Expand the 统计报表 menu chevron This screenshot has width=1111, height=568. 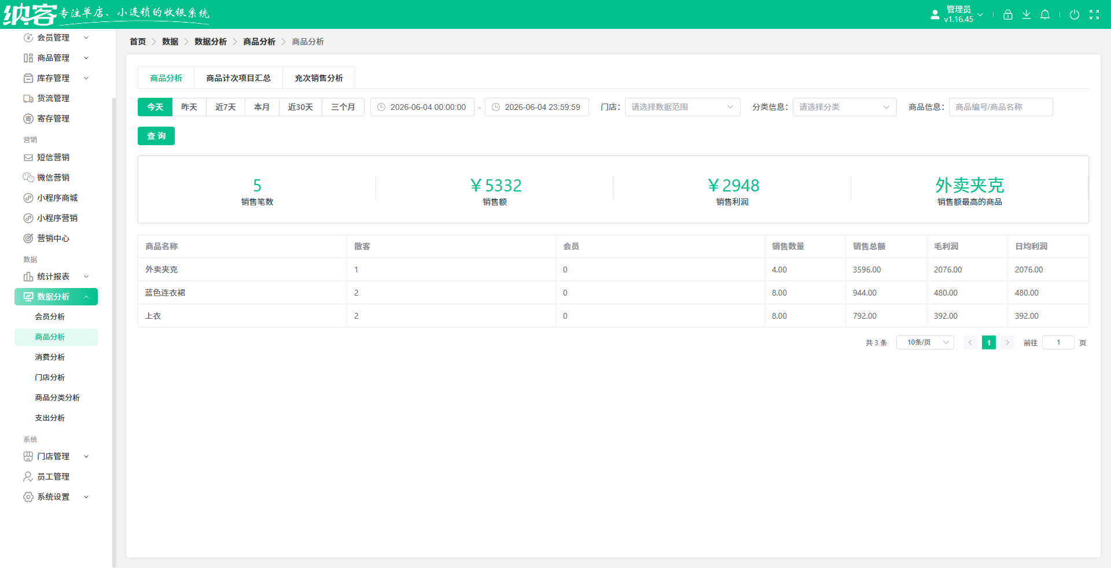click(86, 276)
